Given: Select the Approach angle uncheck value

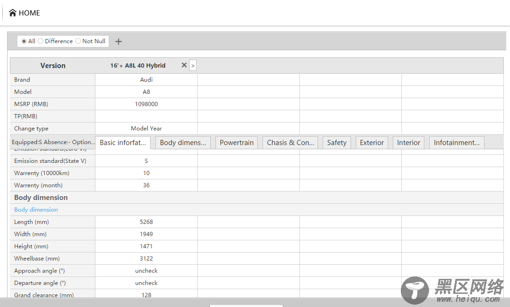Looking at the screenshot, I should pos(146,271).
